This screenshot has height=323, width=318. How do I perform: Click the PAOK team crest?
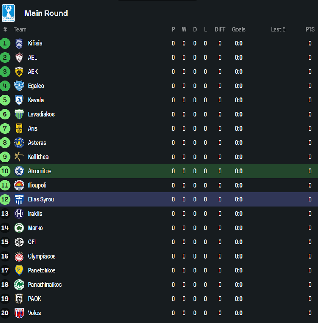19,299
